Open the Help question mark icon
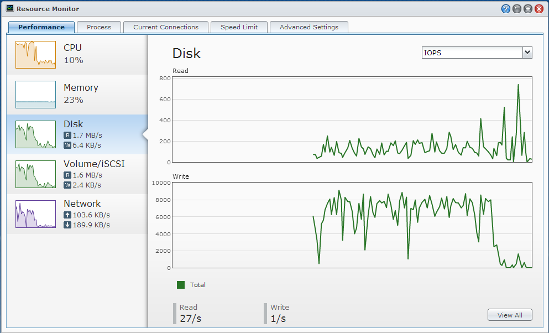Viewport: 549px width, 333px height. (x=505, y=9)
